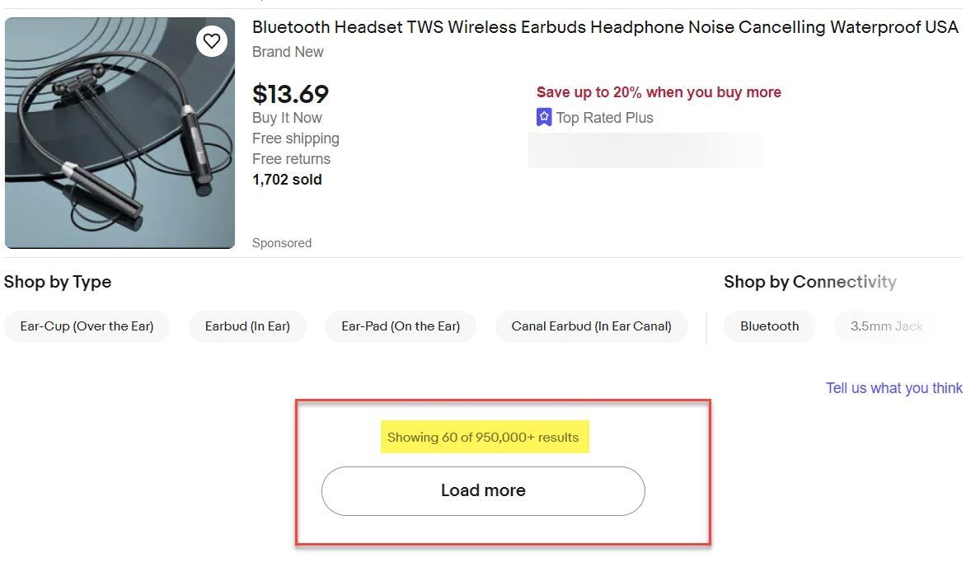The image size is (966, 581).
Task: Click the $13.69 price
Action: pyautogui.click(x=290, y=94)
